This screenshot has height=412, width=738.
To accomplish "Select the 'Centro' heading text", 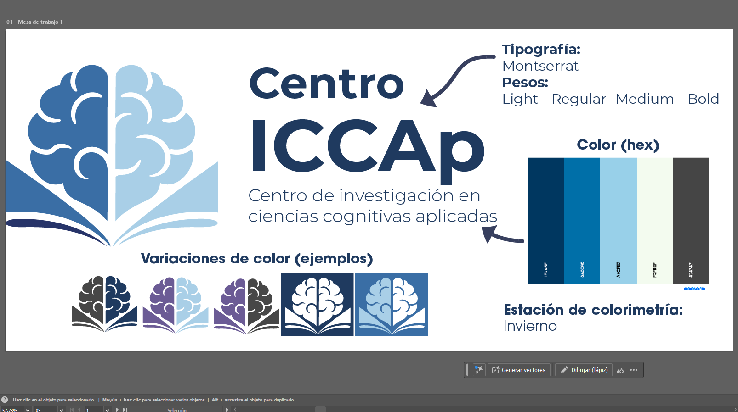I will [327, 83].
